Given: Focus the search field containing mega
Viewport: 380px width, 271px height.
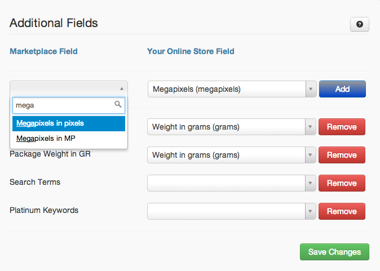Looking at the screenshot, I should pyautogui.click(x=69, y=105).
